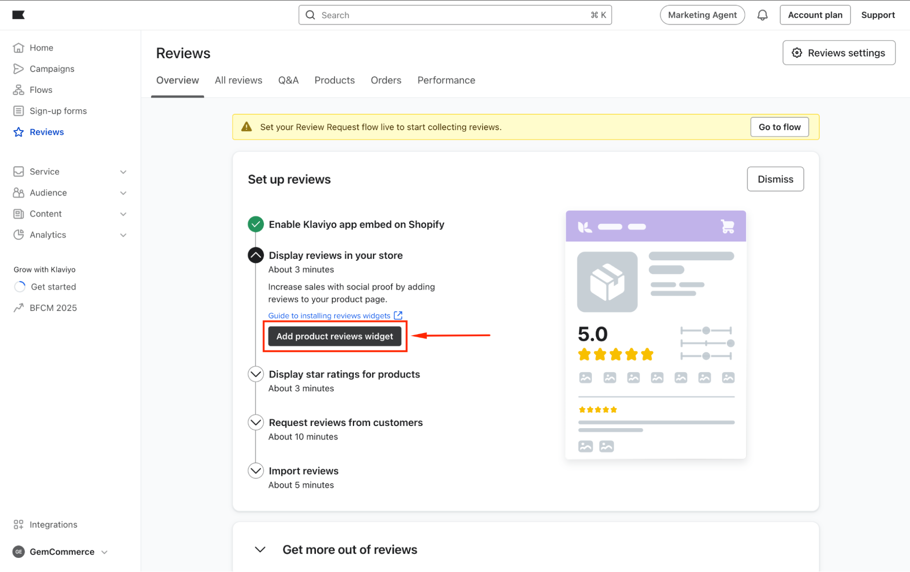Go to Flows in sidebar
Image resolution: width=910 pixels, height=572 pixels.
coord(41,90)
